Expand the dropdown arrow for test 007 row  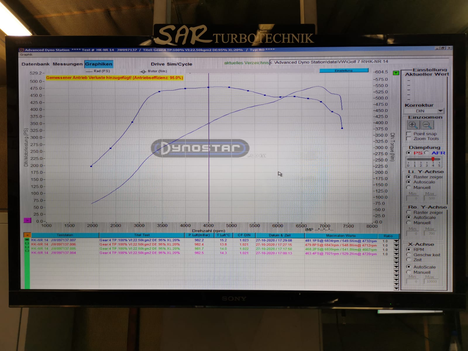click(x=396, y=241)
